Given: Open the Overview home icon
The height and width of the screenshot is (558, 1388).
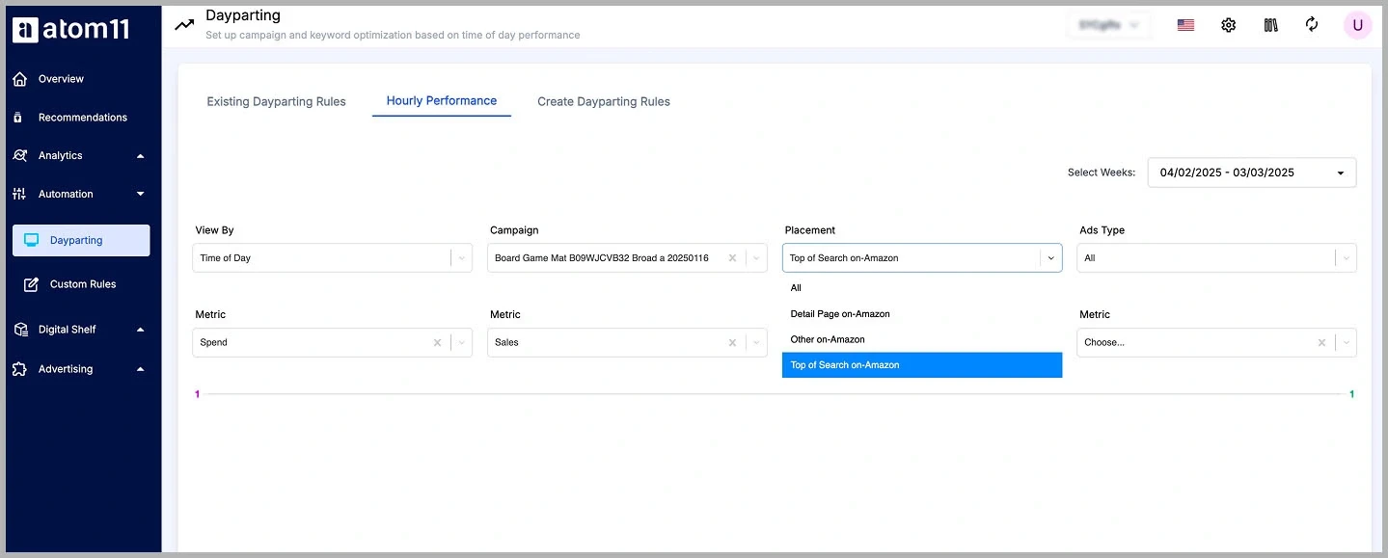Looking at the screenshot, I should click(x=19, y=79).
